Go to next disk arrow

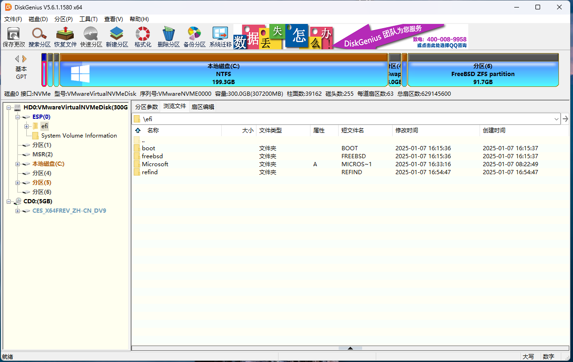24,59
